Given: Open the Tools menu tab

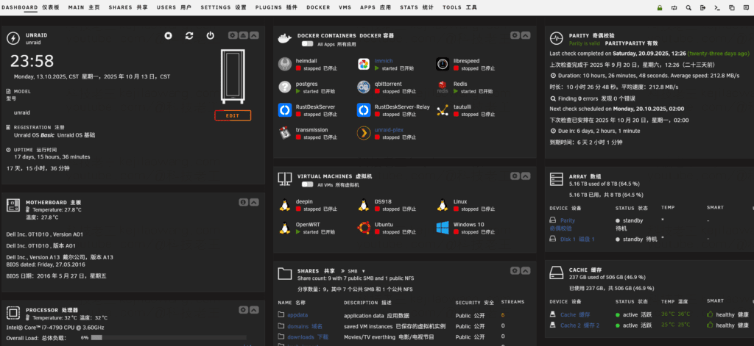Looking at the screenshot, I should (459, 7).
